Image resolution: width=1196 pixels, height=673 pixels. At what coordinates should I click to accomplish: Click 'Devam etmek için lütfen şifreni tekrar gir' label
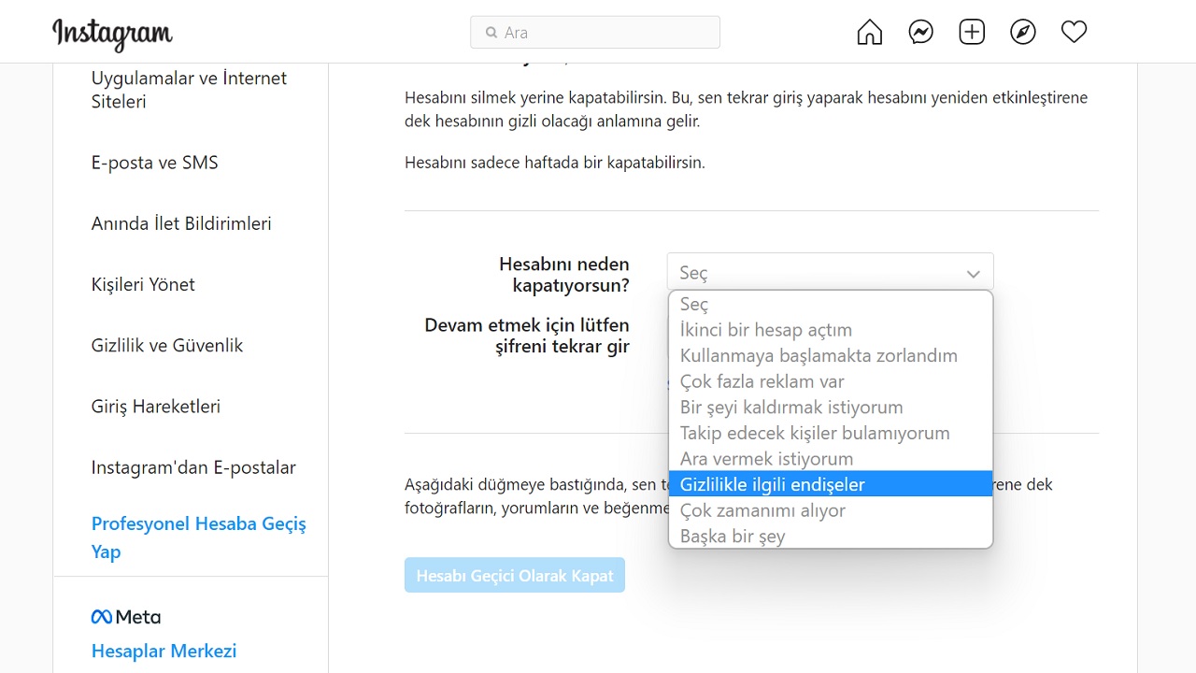pos(527,336)
